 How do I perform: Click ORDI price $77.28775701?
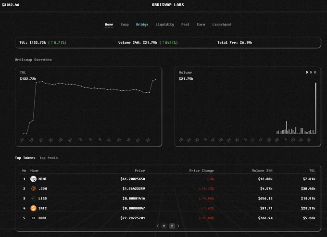tap(133, 218)
